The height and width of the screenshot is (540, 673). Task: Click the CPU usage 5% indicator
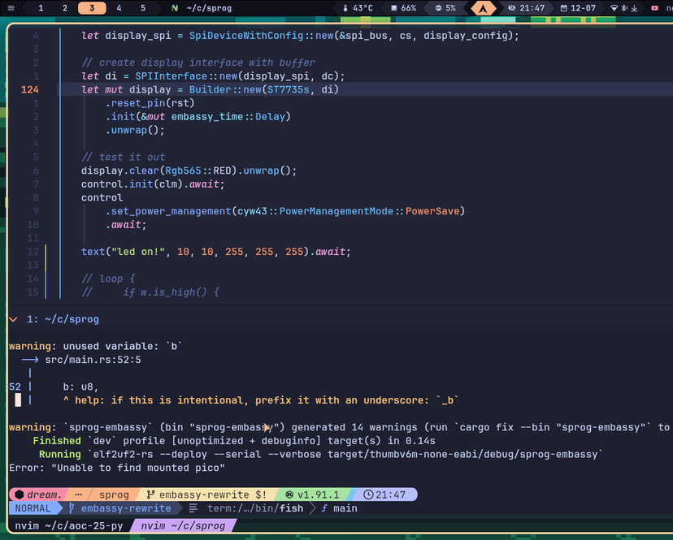[445, 8]
